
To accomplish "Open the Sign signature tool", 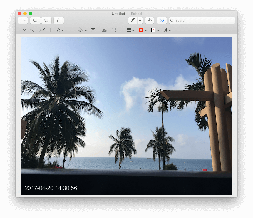I will [x=81, y=30].
